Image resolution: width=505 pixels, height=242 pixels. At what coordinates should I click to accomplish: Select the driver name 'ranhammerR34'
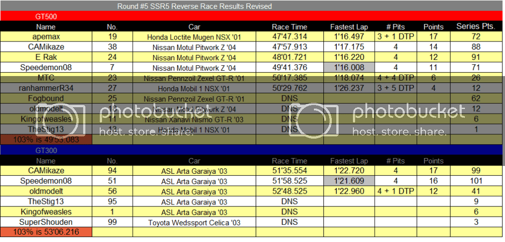[x=46, y=88]
